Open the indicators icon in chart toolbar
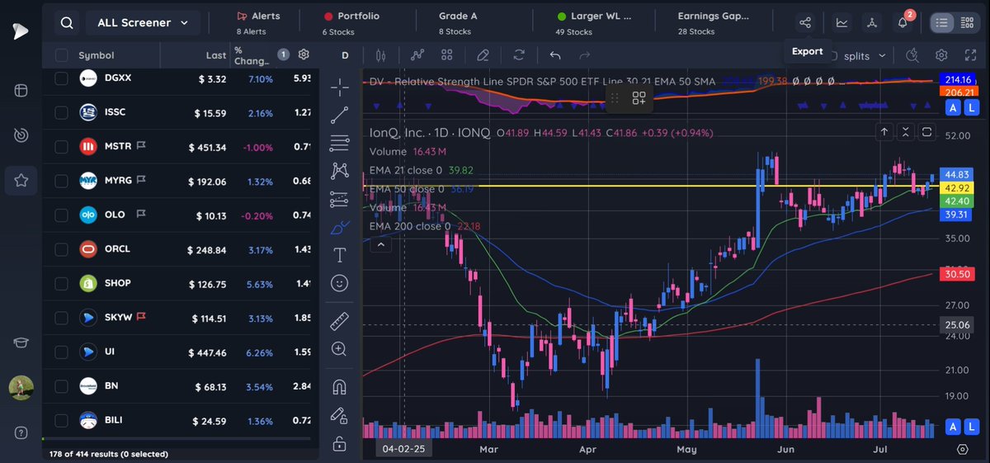 point(417,55)
